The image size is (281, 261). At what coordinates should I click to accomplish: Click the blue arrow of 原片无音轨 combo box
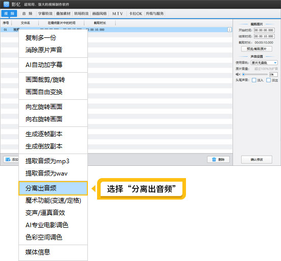point(275,62)
